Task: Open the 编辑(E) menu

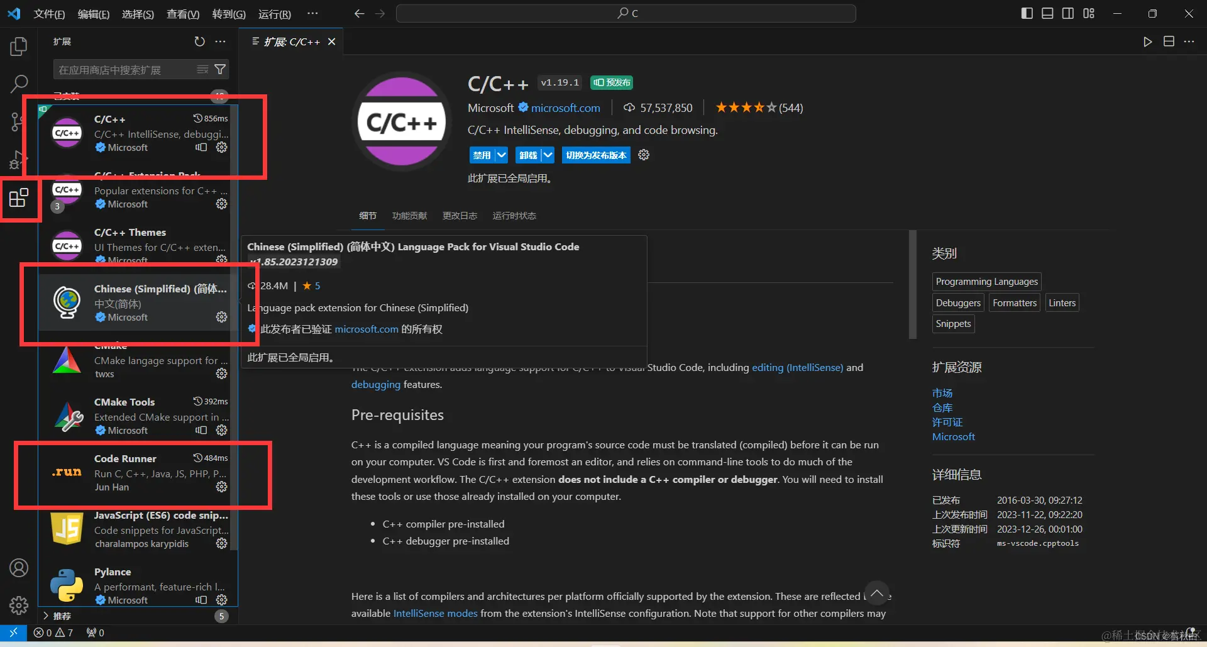Action: (94, 14)
